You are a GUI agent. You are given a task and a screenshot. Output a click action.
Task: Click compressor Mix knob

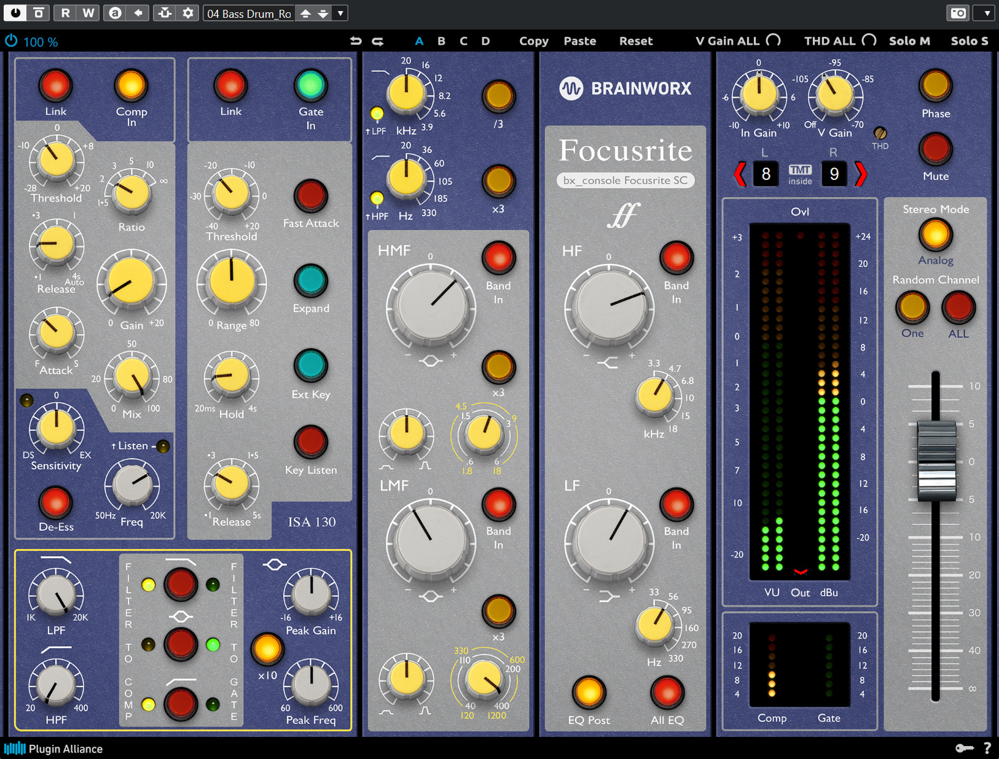pyautogui.click(x=132, y=376)
